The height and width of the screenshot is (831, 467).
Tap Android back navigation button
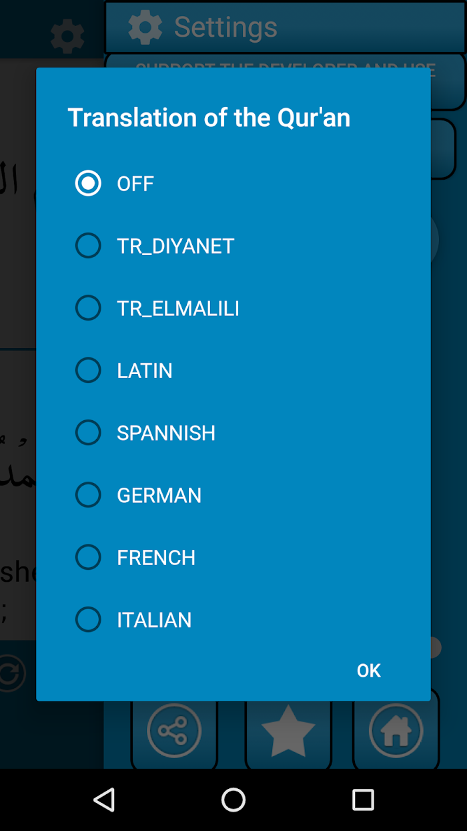[x=104, y=800]
